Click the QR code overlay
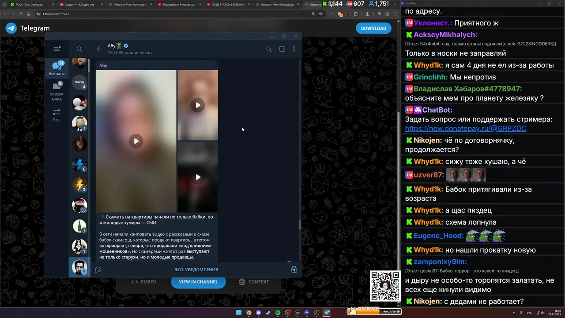 point(385,286)
